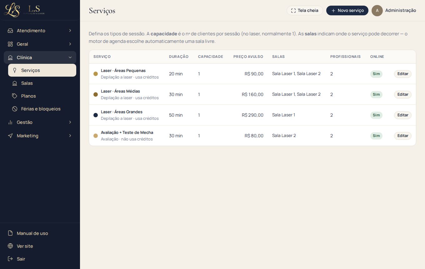Screen dimensions: 425x269
Task: Expand the Gestão section chevron
Action: pyautogui.click(x=70, y=122)
